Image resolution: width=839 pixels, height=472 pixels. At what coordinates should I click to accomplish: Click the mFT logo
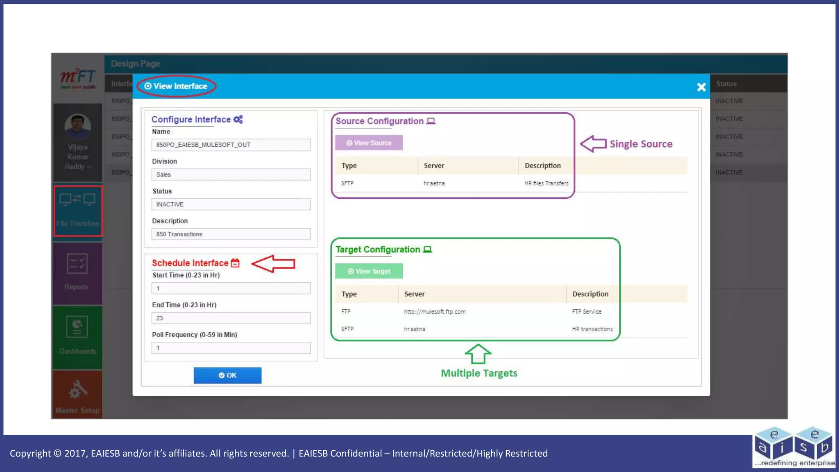(x=78, y=78)
